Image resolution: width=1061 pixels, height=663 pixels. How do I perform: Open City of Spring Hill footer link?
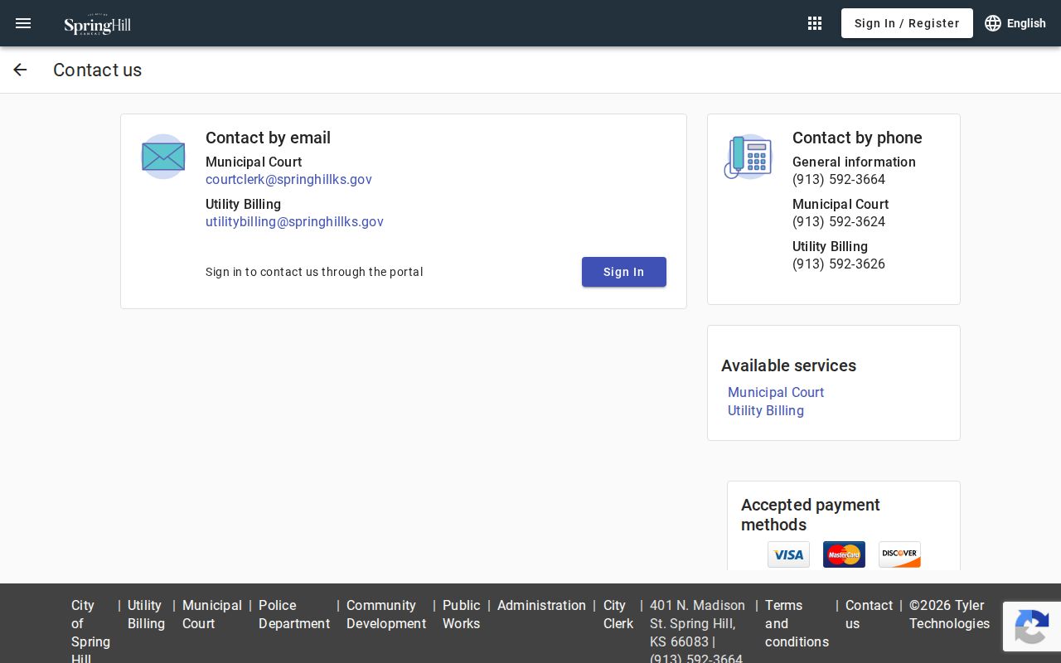tap(91, 632)
